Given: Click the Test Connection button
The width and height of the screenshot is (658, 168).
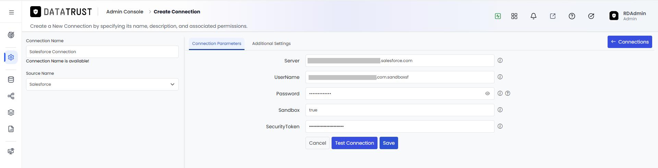Looking at the screenshot, I should coord(355,143).
